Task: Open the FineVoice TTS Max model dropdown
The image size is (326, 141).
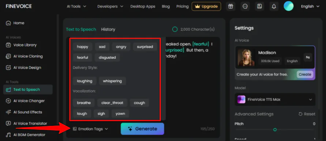Action: (x=275, y=99)
